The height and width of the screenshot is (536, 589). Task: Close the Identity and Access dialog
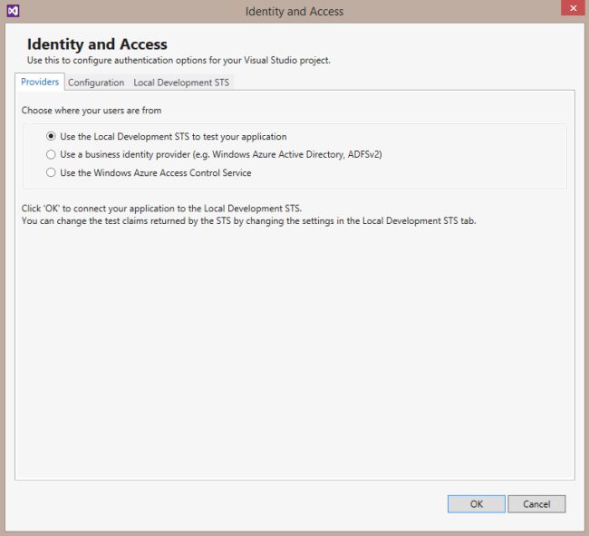(574, 8)
